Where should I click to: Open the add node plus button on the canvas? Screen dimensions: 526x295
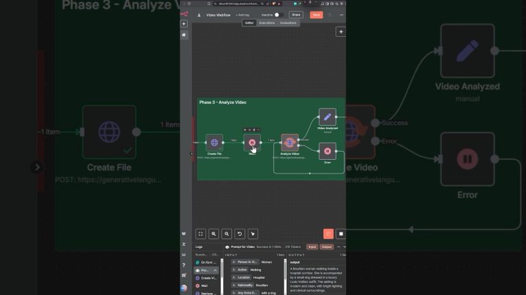tap(341, 32)
